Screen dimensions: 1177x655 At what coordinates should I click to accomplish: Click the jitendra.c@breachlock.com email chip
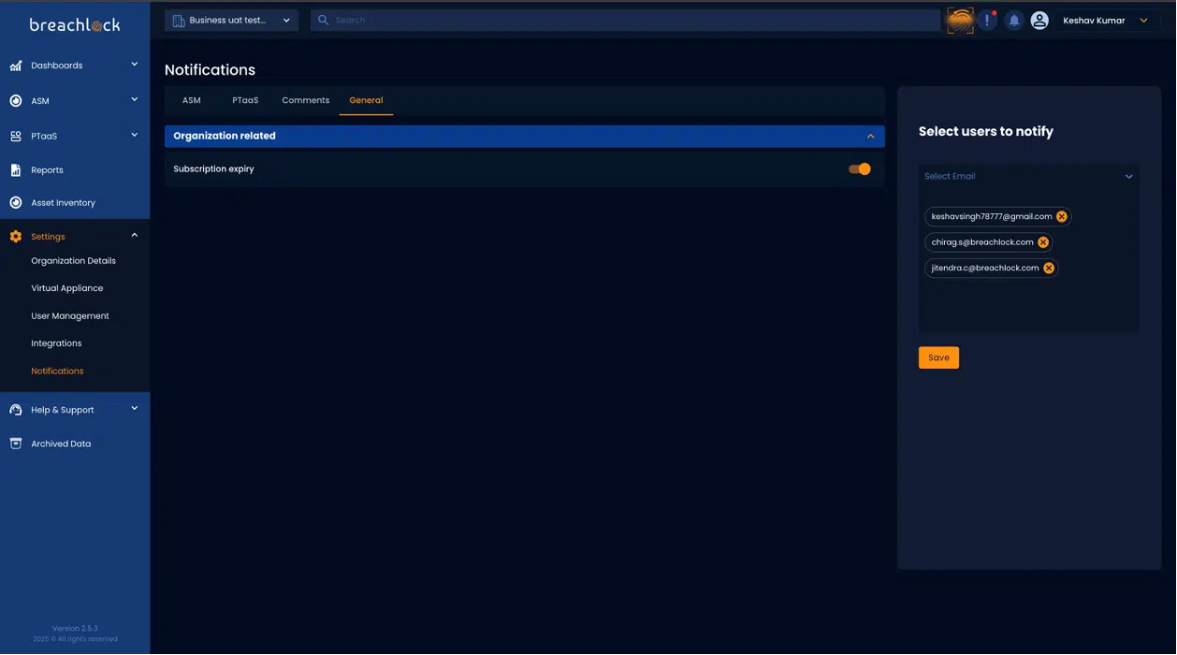(x=991, y=268)
